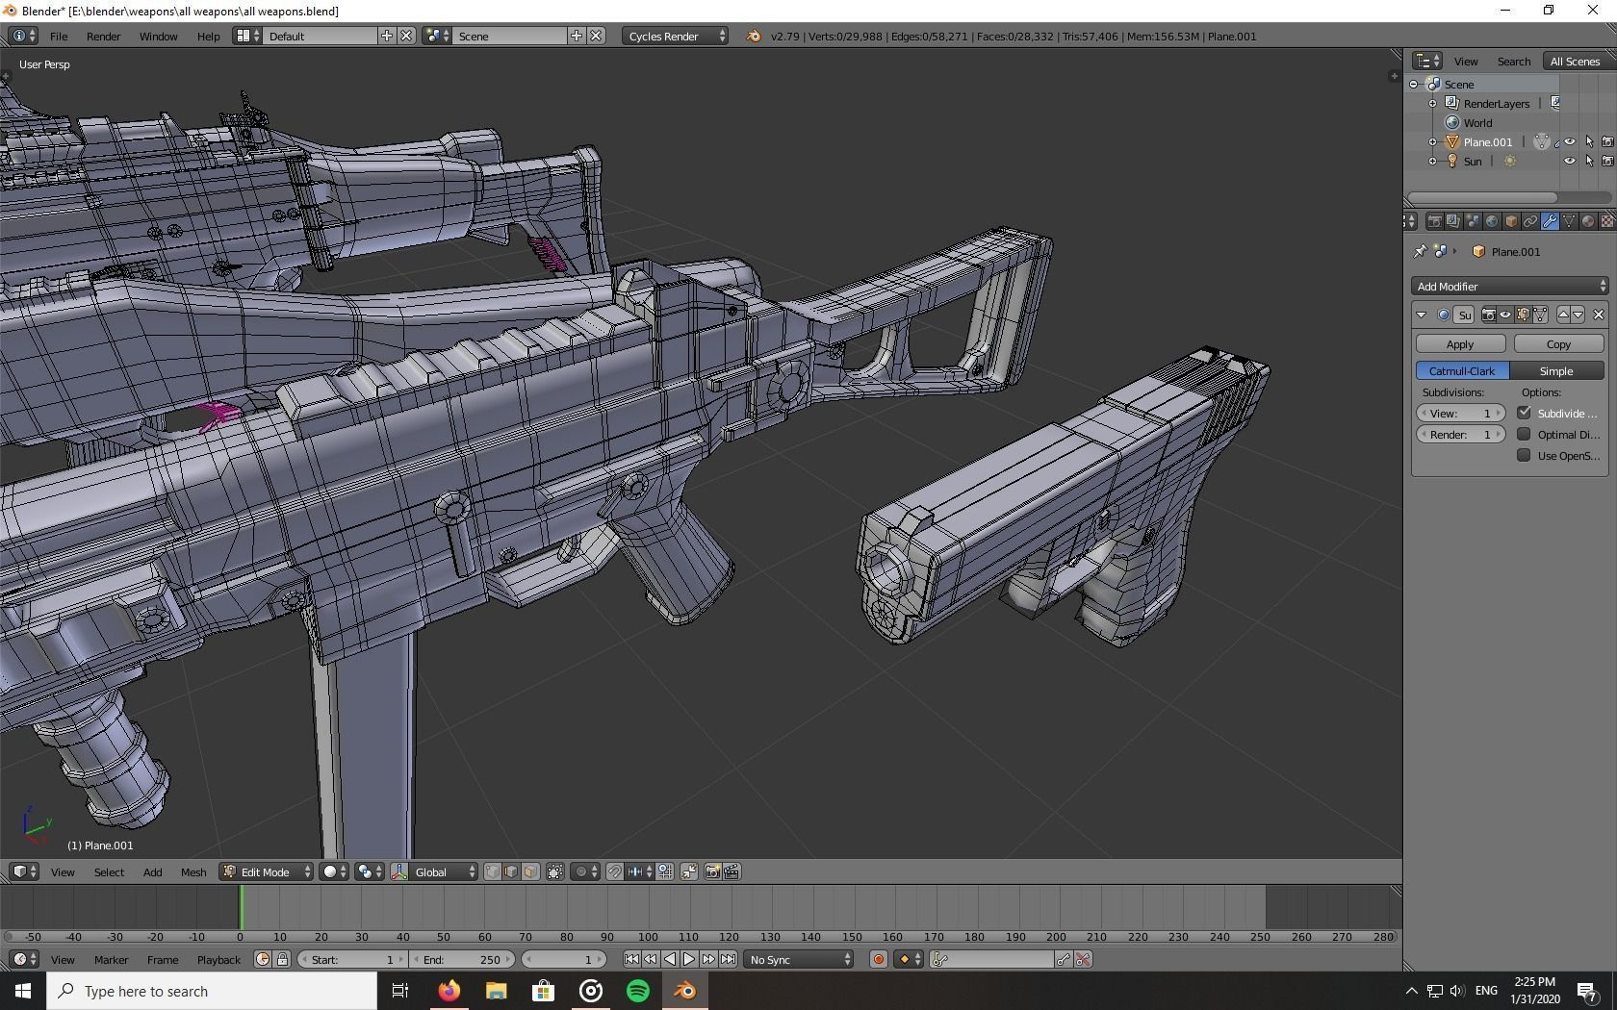
Task: Select vertex select mode in viewport header
Action: point(493,871)
